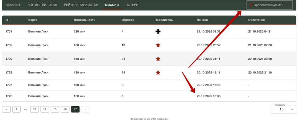Click the black cross winner icon for mission 1731
Screen dimensions: 300x120
point(158,31)
